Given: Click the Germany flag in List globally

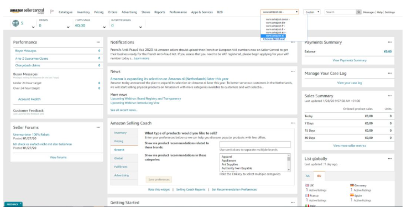Looking at the screenshot, I should tap(352, 185).
